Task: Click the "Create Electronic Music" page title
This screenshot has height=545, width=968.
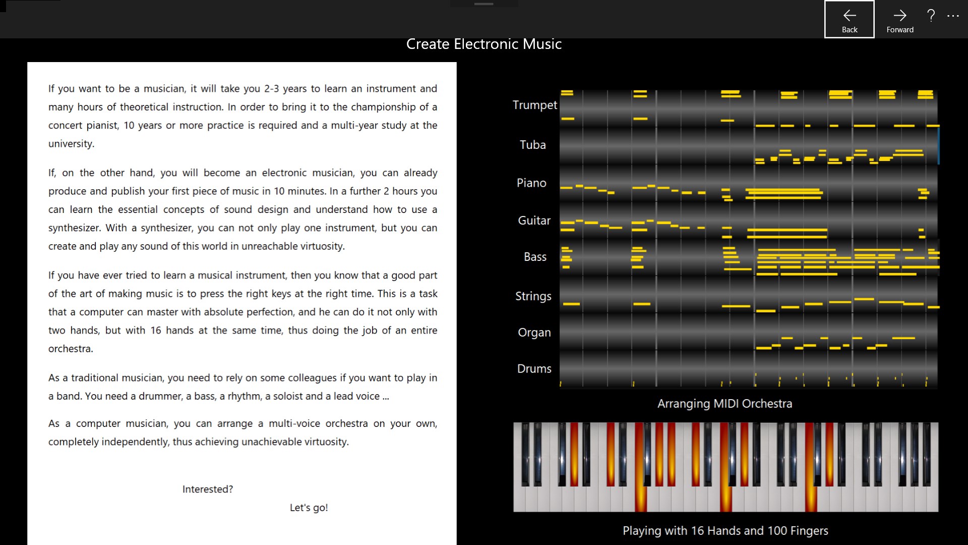Action: pos(484,44)
